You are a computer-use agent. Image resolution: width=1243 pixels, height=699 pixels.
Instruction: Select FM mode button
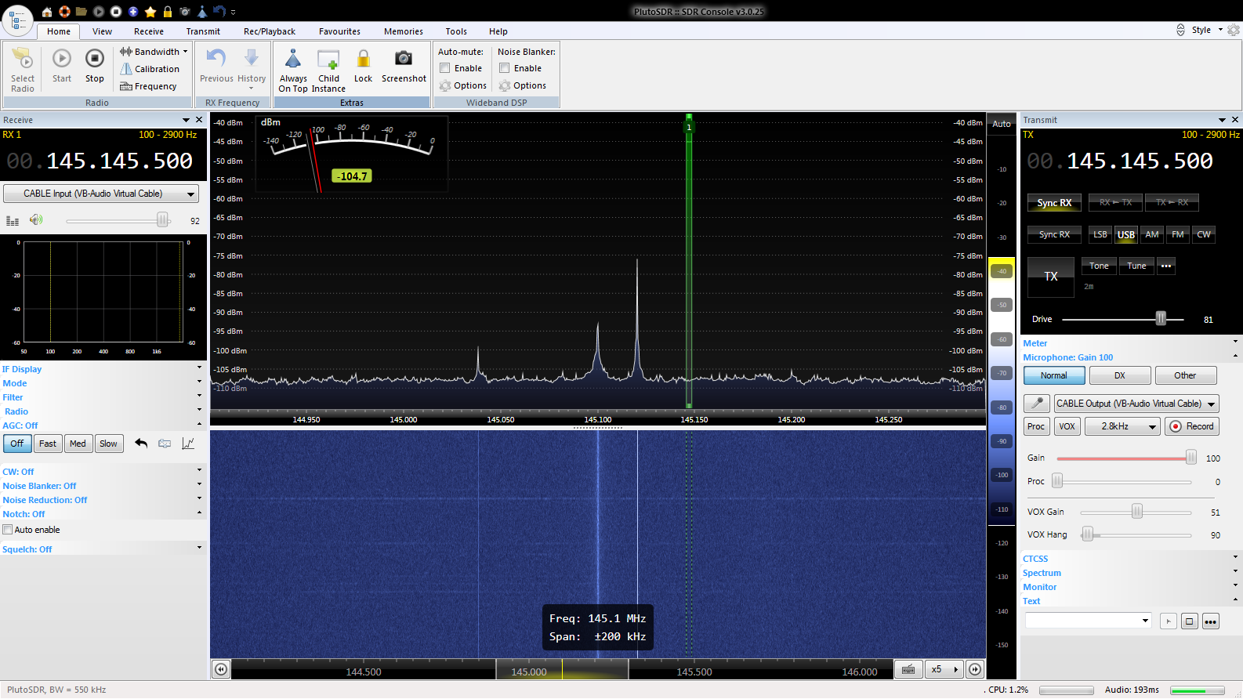click(x=1177, y=234)
